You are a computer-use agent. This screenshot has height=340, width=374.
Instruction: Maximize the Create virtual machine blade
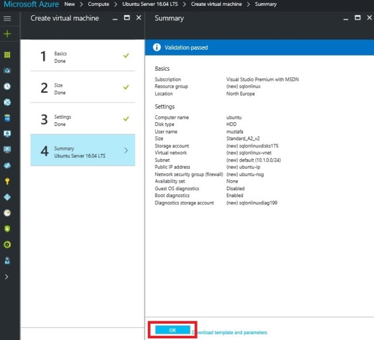pyautogui.click(x=127, y=18)
